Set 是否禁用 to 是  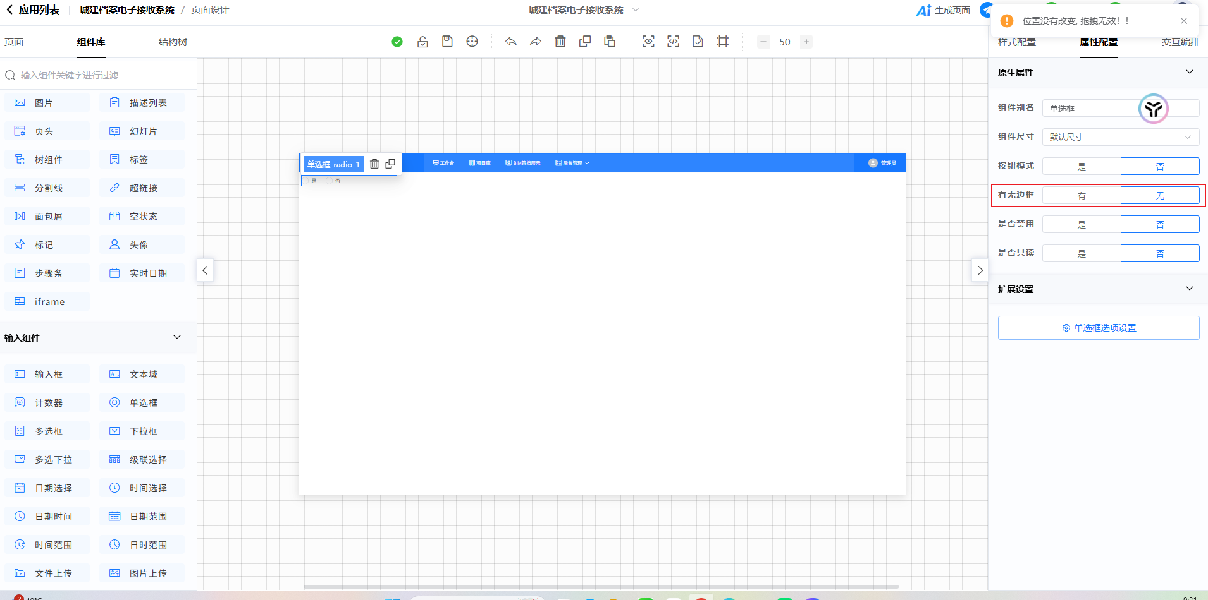coord(1082,225)
